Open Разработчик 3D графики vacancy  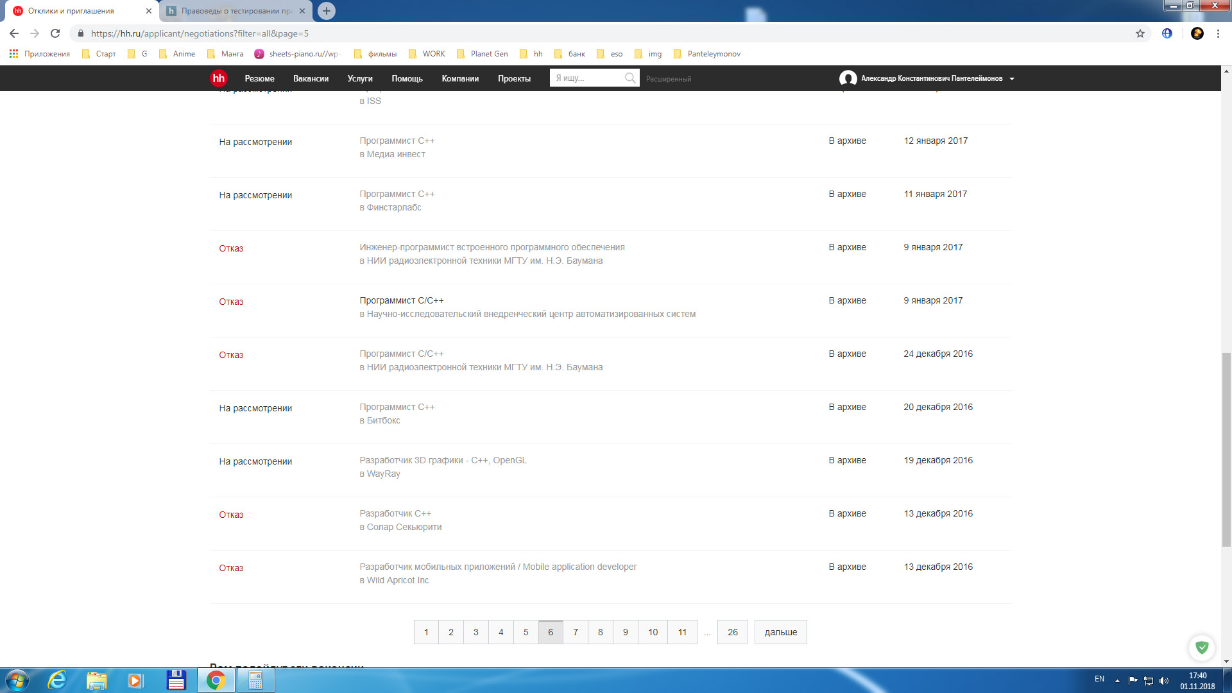point(443,460)
